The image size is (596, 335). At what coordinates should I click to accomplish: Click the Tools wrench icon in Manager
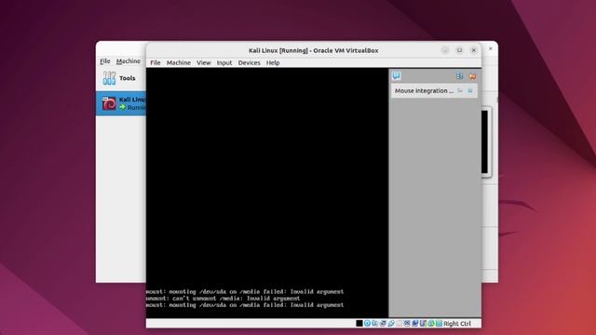click(109, 78)
